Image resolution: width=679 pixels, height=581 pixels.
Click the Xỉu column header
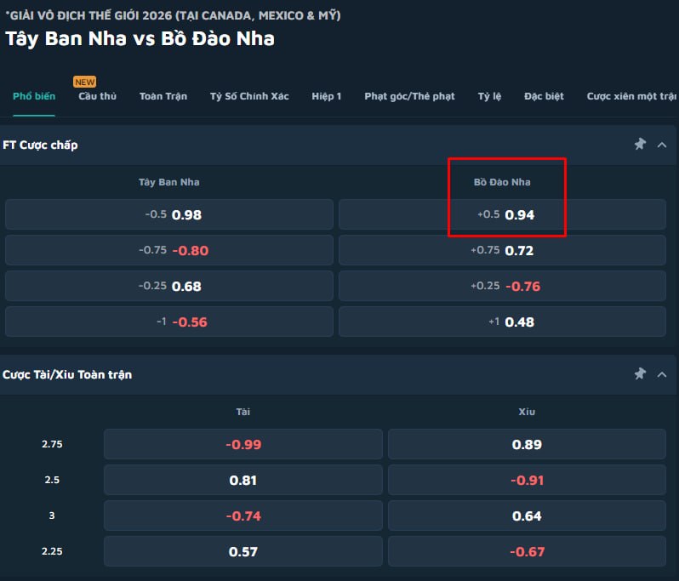[527, 412]
